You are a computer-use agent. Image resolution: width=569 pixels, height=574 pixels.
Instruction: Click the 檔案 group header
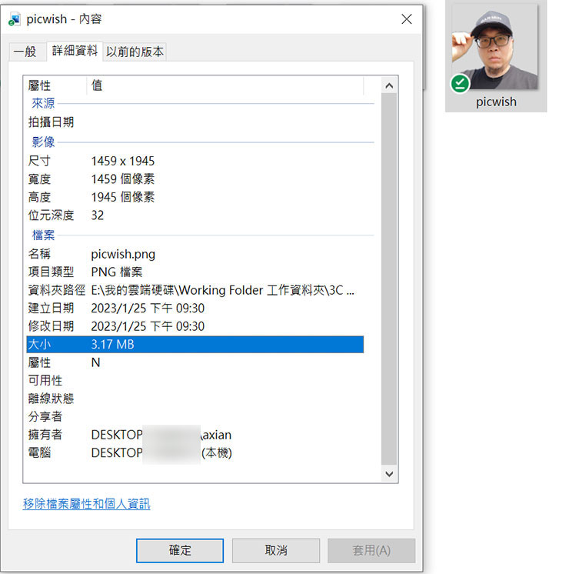click(43, 235)
